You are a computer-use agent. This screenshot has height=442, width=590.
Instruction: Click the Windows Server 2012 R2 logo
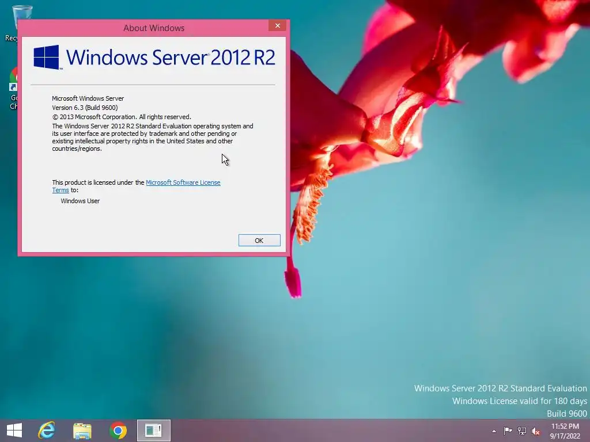click(x=154, y=57)
